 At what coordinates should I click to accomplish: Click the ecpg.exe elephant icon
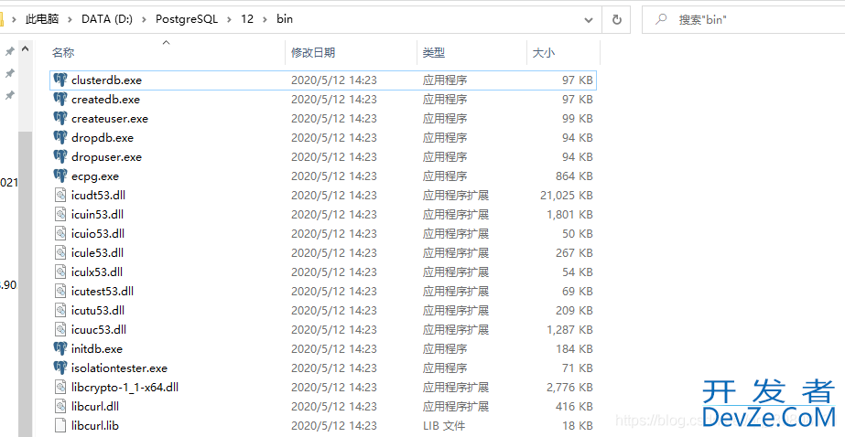tap(60, 176)
